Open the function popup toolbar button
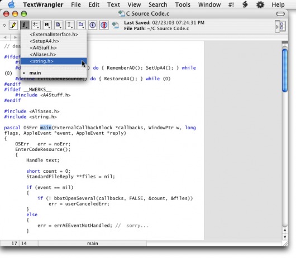Image resolution: width=296 pixels, height=258 pixels. tap(25, 25)
